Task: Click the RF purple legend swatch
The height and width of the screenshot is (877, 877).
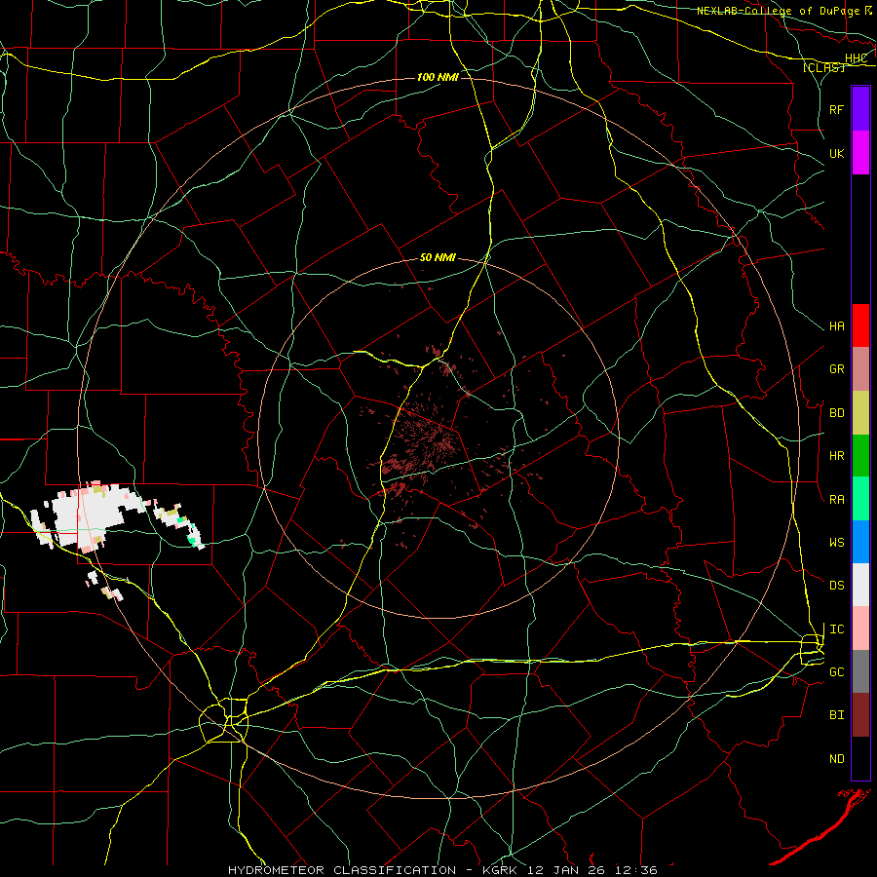Action: pyautogui.click(x=860, y=109)
